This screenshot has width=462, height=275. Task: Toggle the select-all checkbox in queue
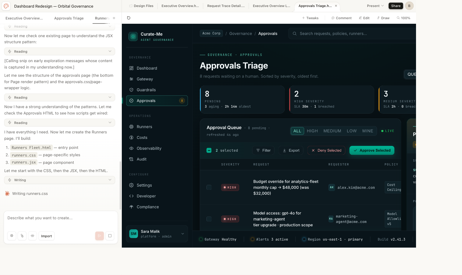coord(209,150)
